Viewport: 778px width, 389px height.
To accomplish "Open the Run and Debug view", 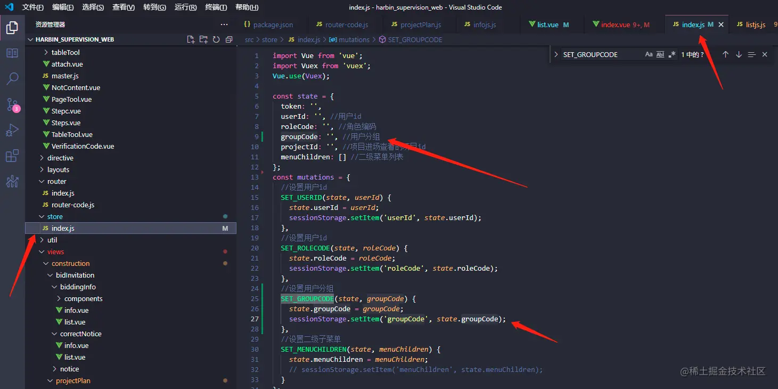I will coord(12,130).
